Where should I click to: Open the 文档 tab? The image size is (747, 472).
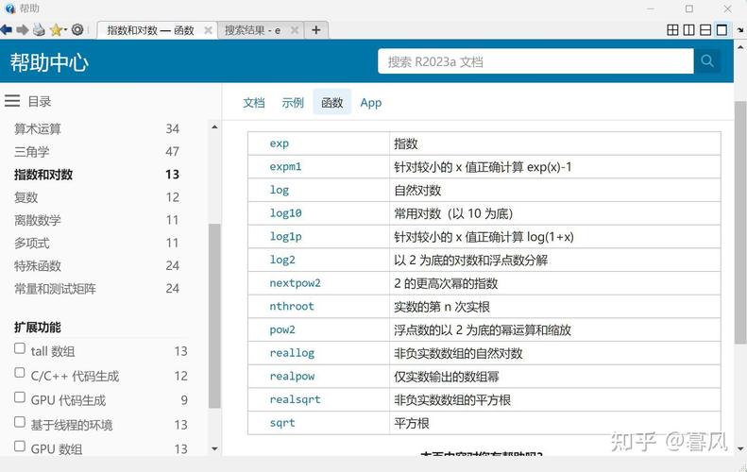tap(254, 102)
